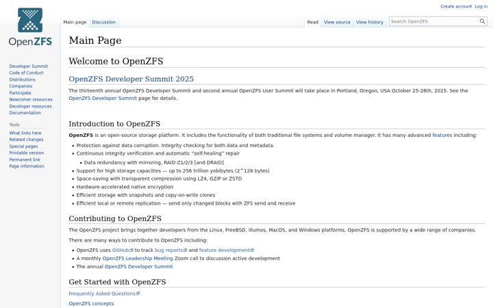Viewport: 493px width, 308px height.
Task: Open Participate sidebar link
Action: click(20, 92)
